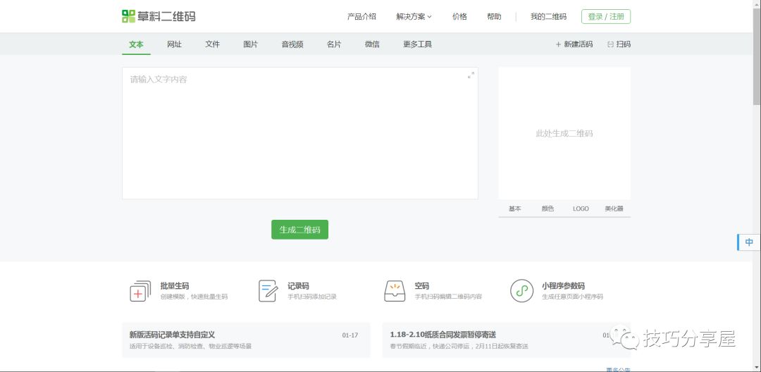The width and height of the screenshot is (761, 372).
Task: Open the 更多工具 tab
Action: (x=417, y=44)
